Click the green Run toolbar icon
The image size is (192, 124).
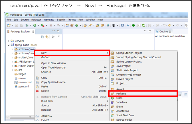point(35,25)
